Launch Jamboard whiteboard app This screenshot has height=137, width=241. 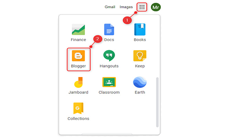pos(78,86)
